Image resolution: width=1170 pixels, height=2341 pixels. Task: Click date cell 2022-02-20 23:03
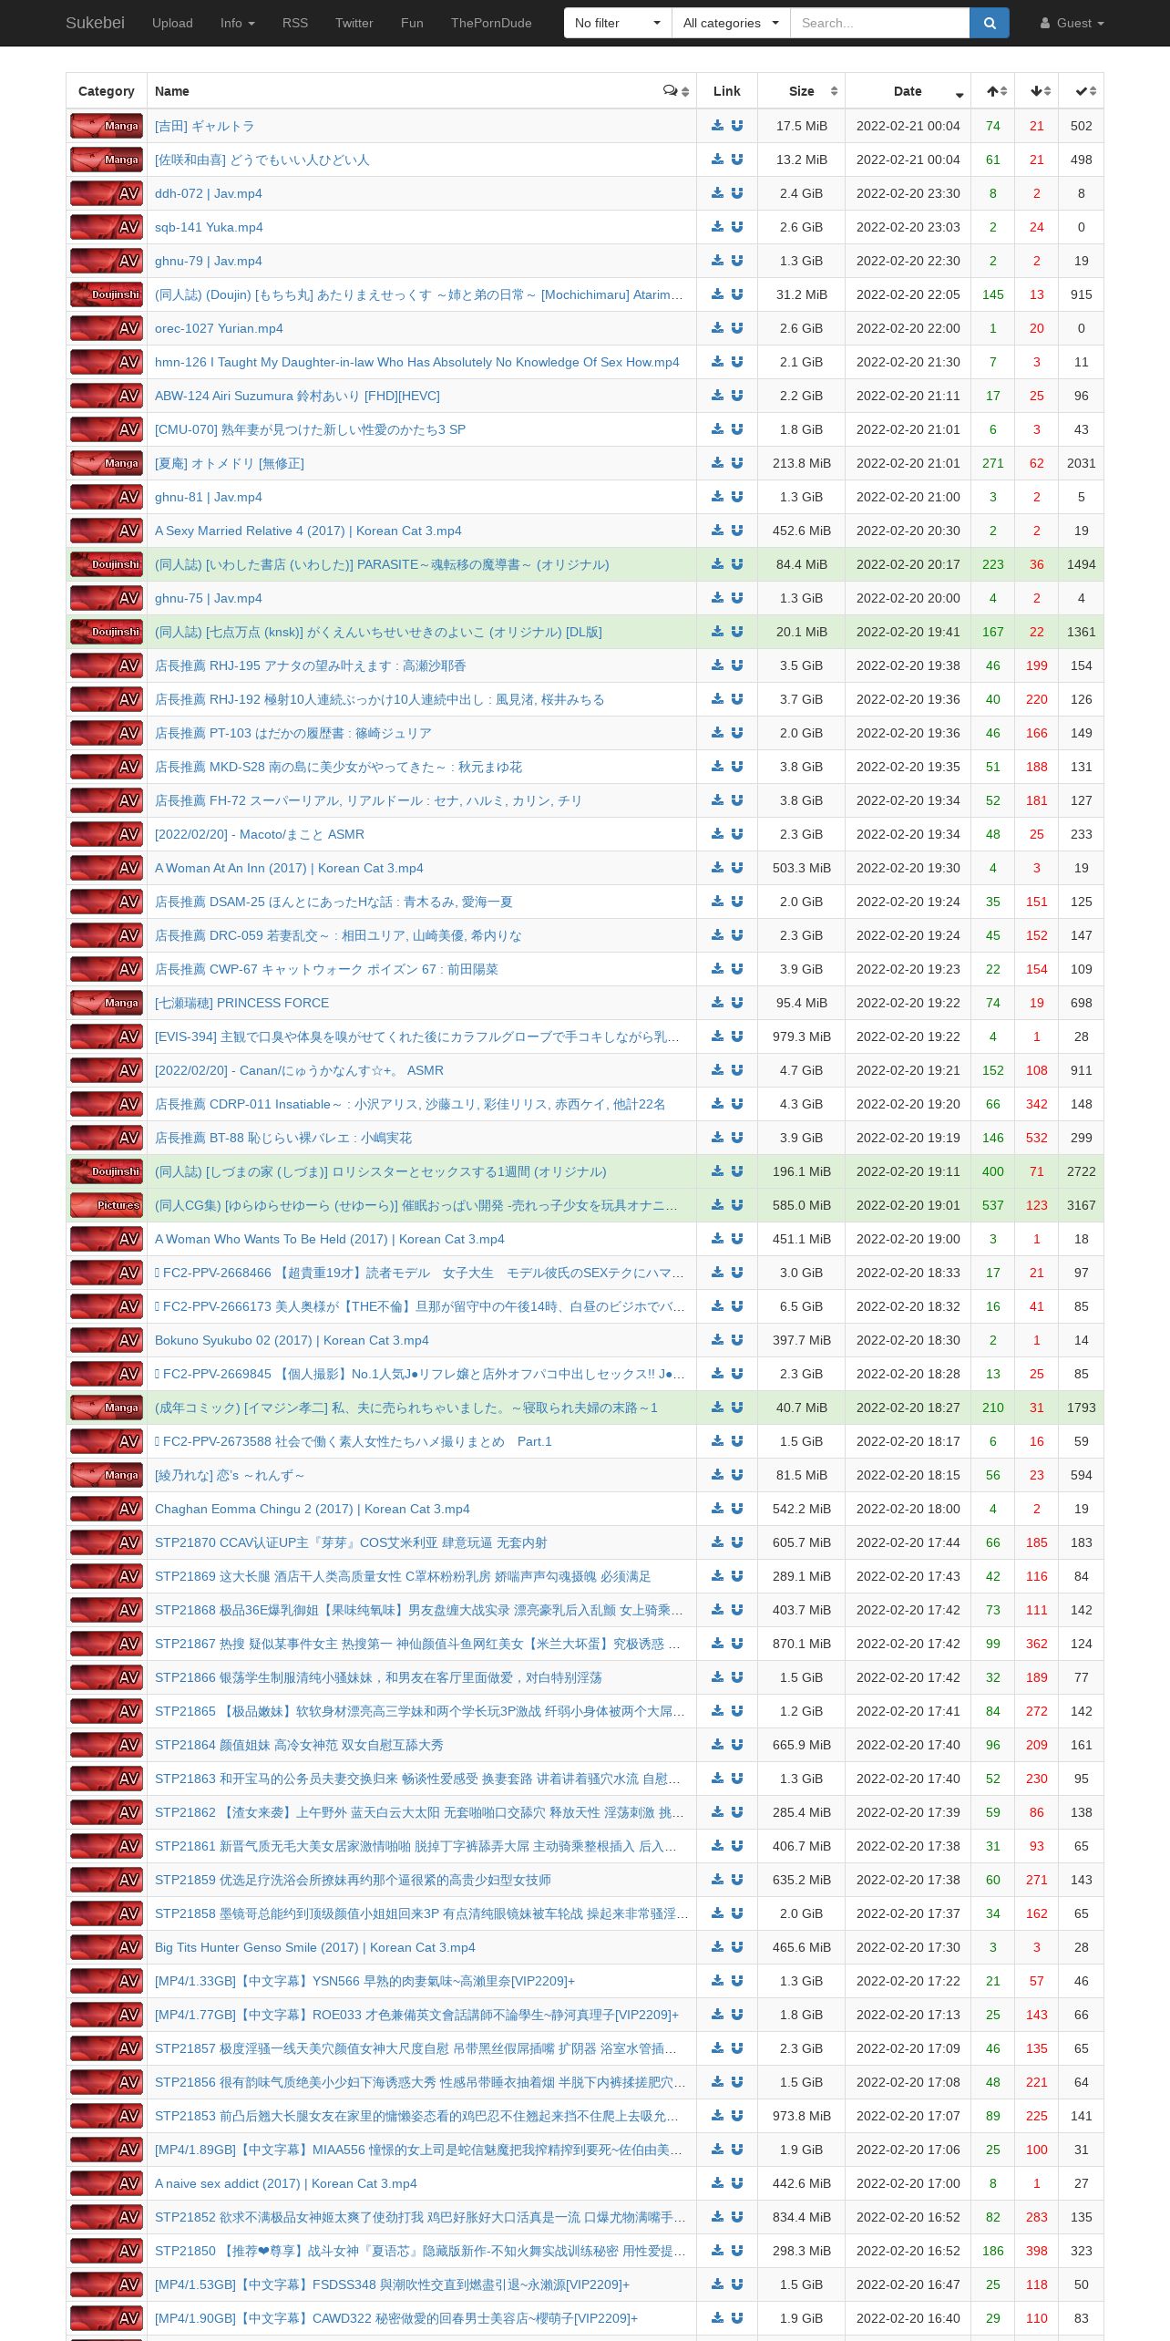point(908,227)
